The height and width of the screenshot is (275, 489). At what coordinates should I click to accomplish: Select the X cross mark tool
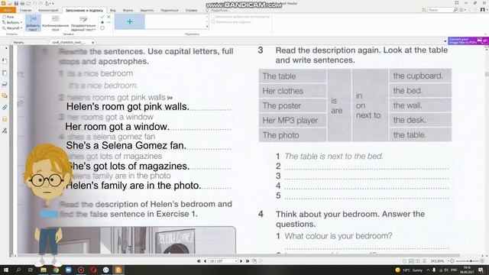tap(108, 17)
